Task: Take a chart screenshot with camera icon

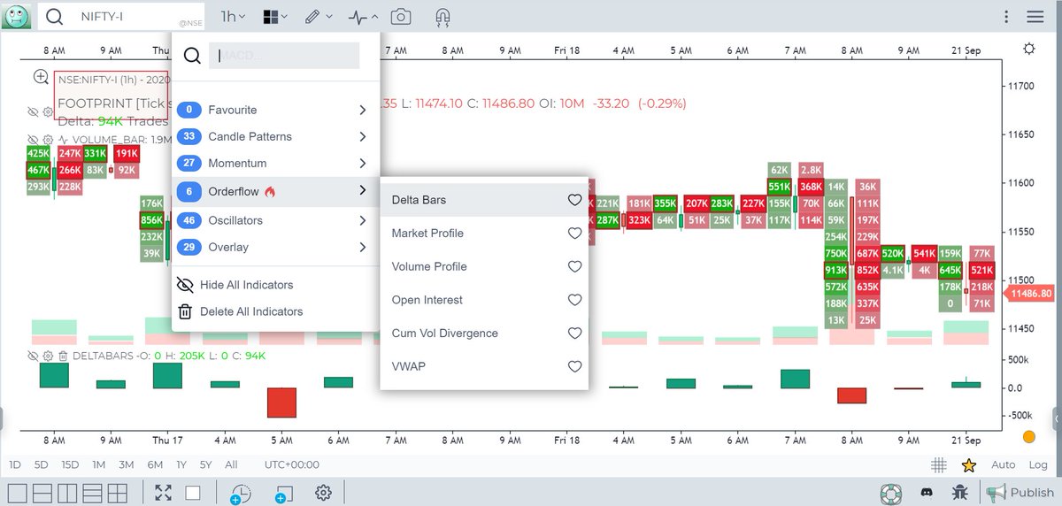Action: coord(401,17)
